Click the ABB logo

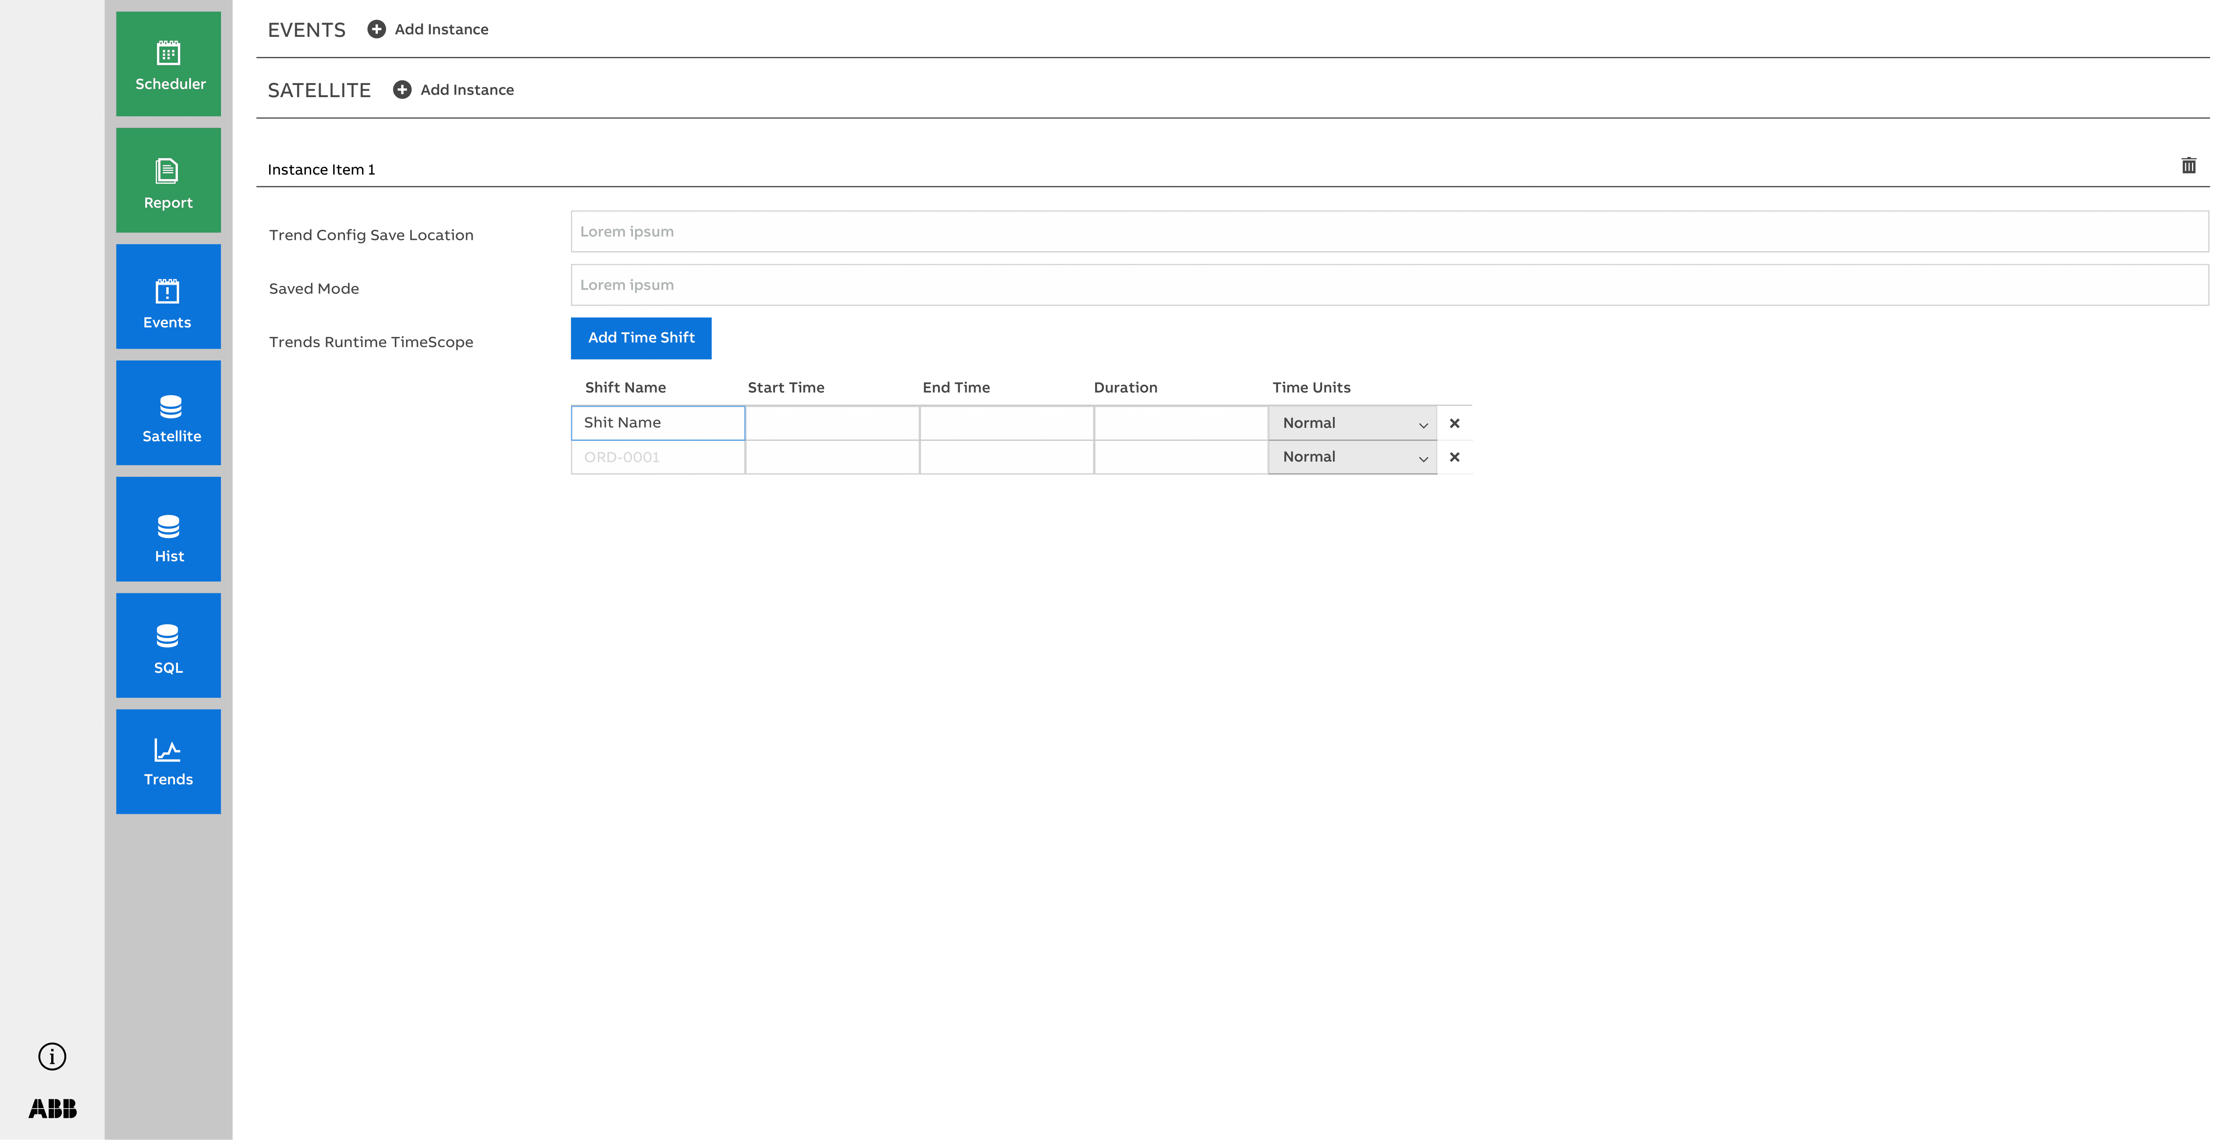52,1108
